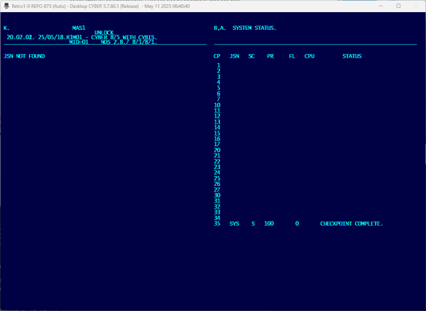
Task: Click the STATUS column header
Action: click(x=352, y=55)
